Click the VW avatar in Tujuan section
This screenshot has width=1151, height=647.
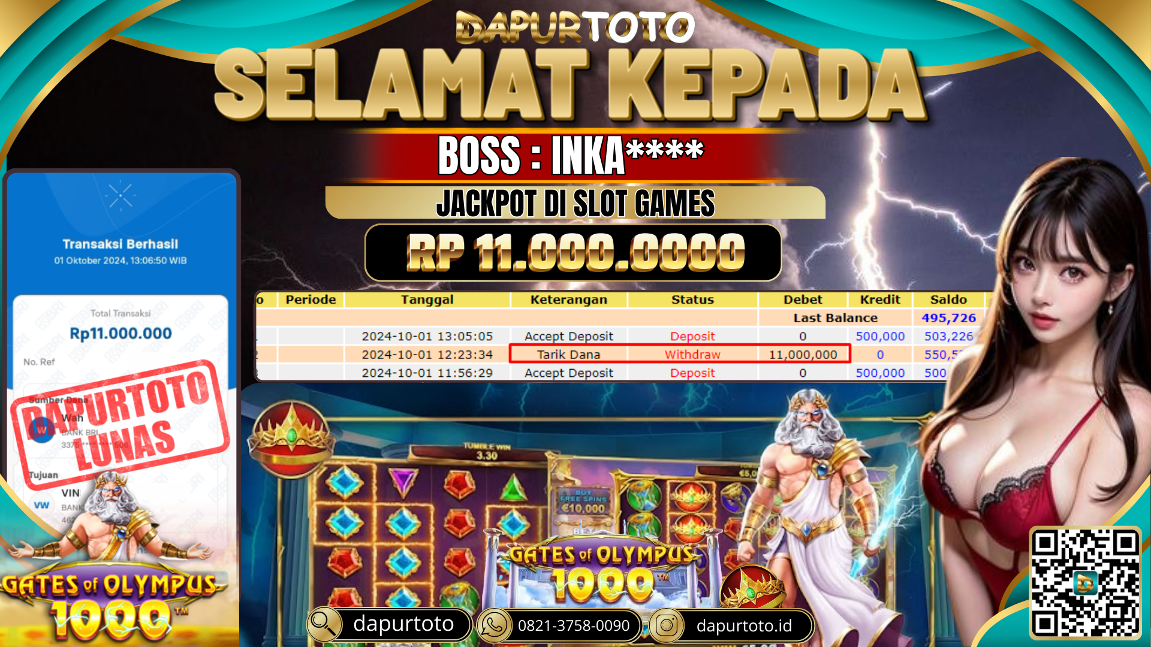click(x=41, y=505)
